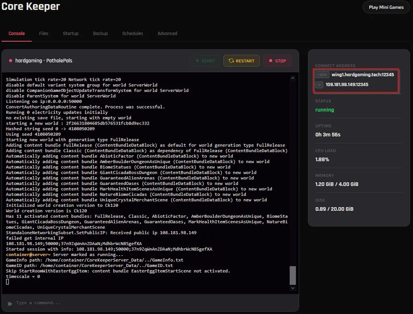
Task: Switch to the Advanced tab
Action: pos(167,33)
